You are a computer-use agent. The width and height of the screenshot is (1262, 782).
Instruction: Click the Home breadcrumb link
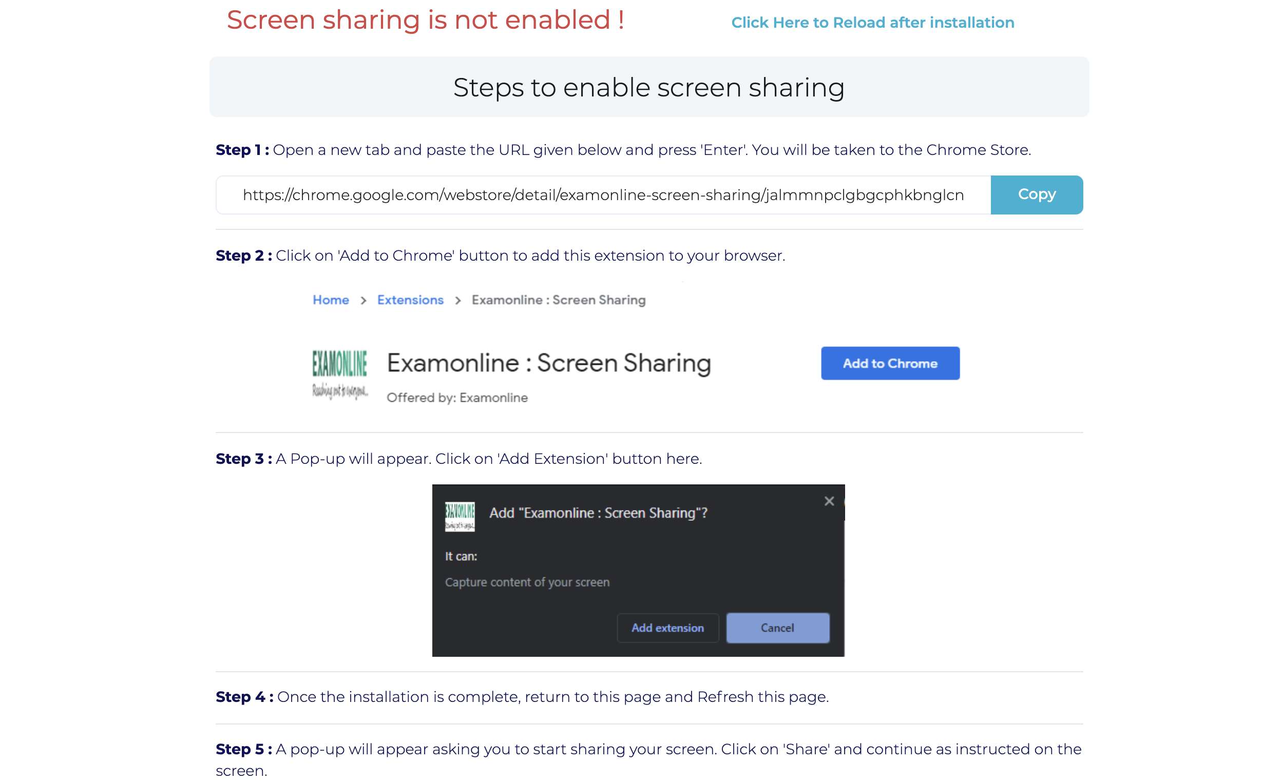[x=331, y=300]
